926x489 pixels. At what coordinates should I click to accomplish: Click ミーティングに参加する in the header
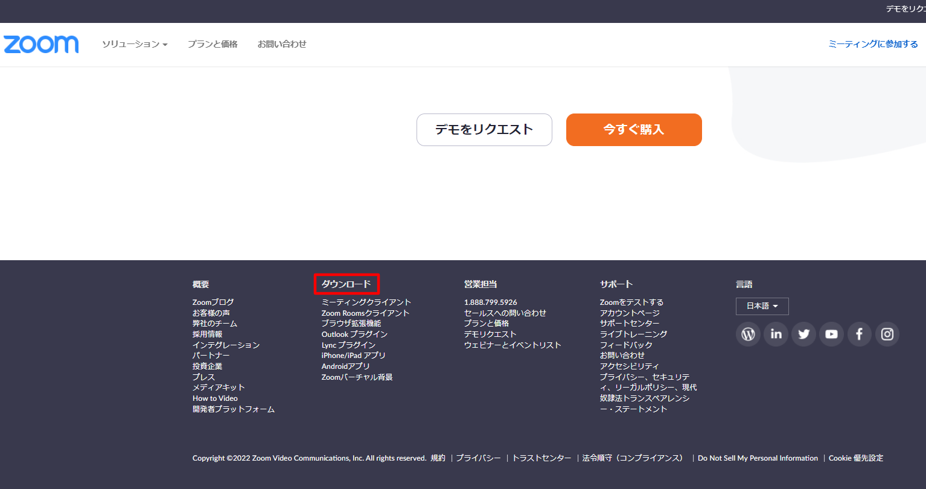[873, 44]
